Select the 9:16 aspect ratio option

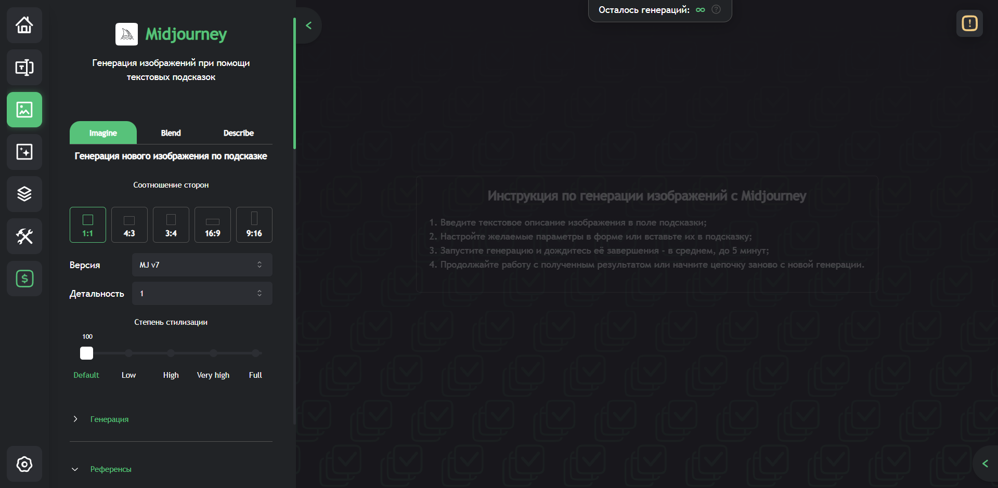coord(254,225)
